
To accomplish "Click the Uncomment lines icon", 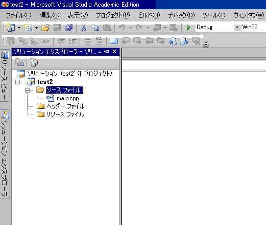I will (99, 41).
